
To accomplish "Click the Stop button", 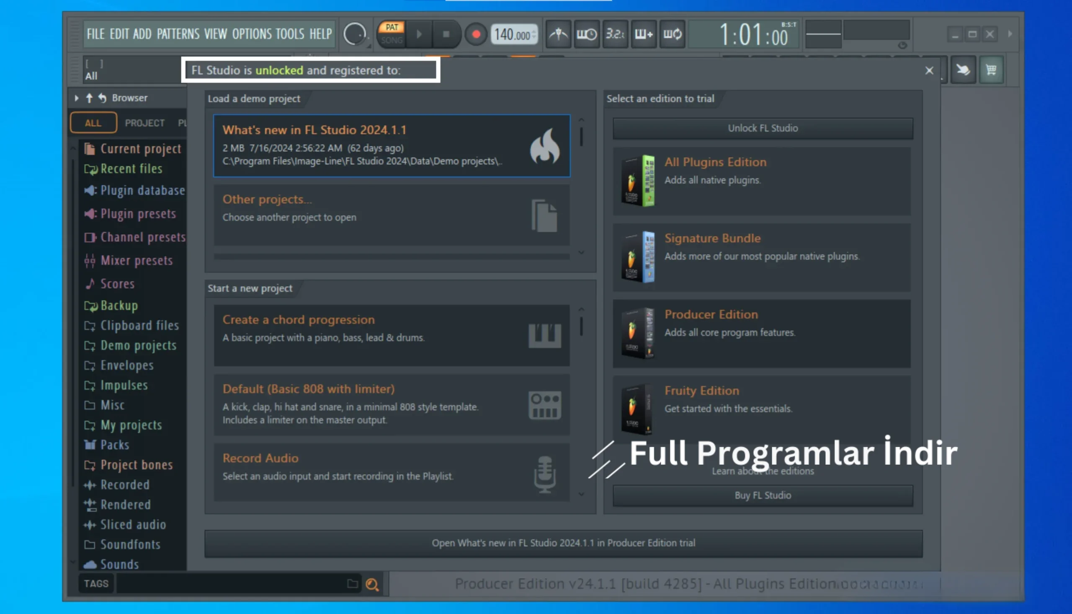I will (x=446, y=34).
